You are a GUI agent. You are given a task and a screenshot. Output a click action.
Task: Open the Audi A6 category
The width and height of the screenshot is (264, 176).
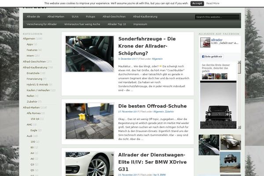coord(32,159)
